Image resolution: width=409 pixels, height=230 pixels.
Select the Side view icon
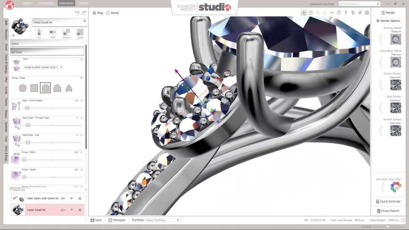(52, 32)
